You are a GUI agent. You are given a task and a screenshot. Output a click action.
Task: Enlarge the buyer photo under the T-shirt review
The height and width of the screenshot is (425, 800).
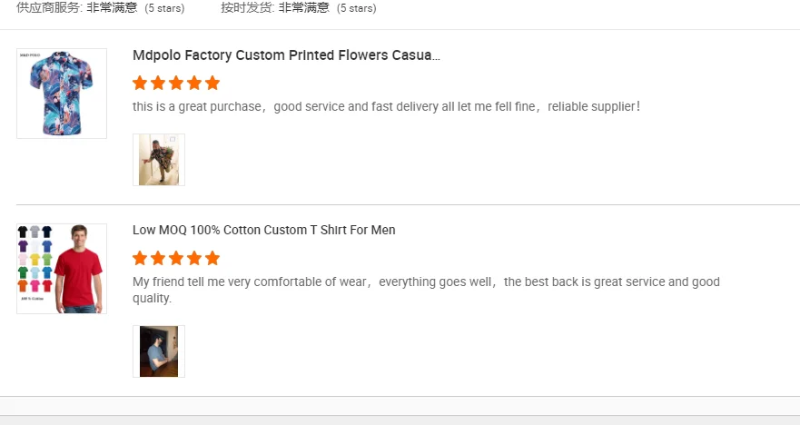[x=159, y=351]
